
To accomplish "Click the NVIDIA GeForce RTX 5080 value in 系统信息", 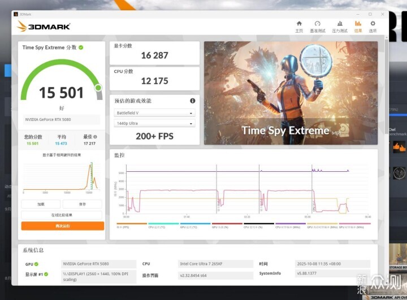I will point(98,264).
